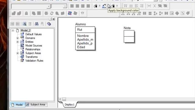Click the Apply background color icon

tap(104, 6)
